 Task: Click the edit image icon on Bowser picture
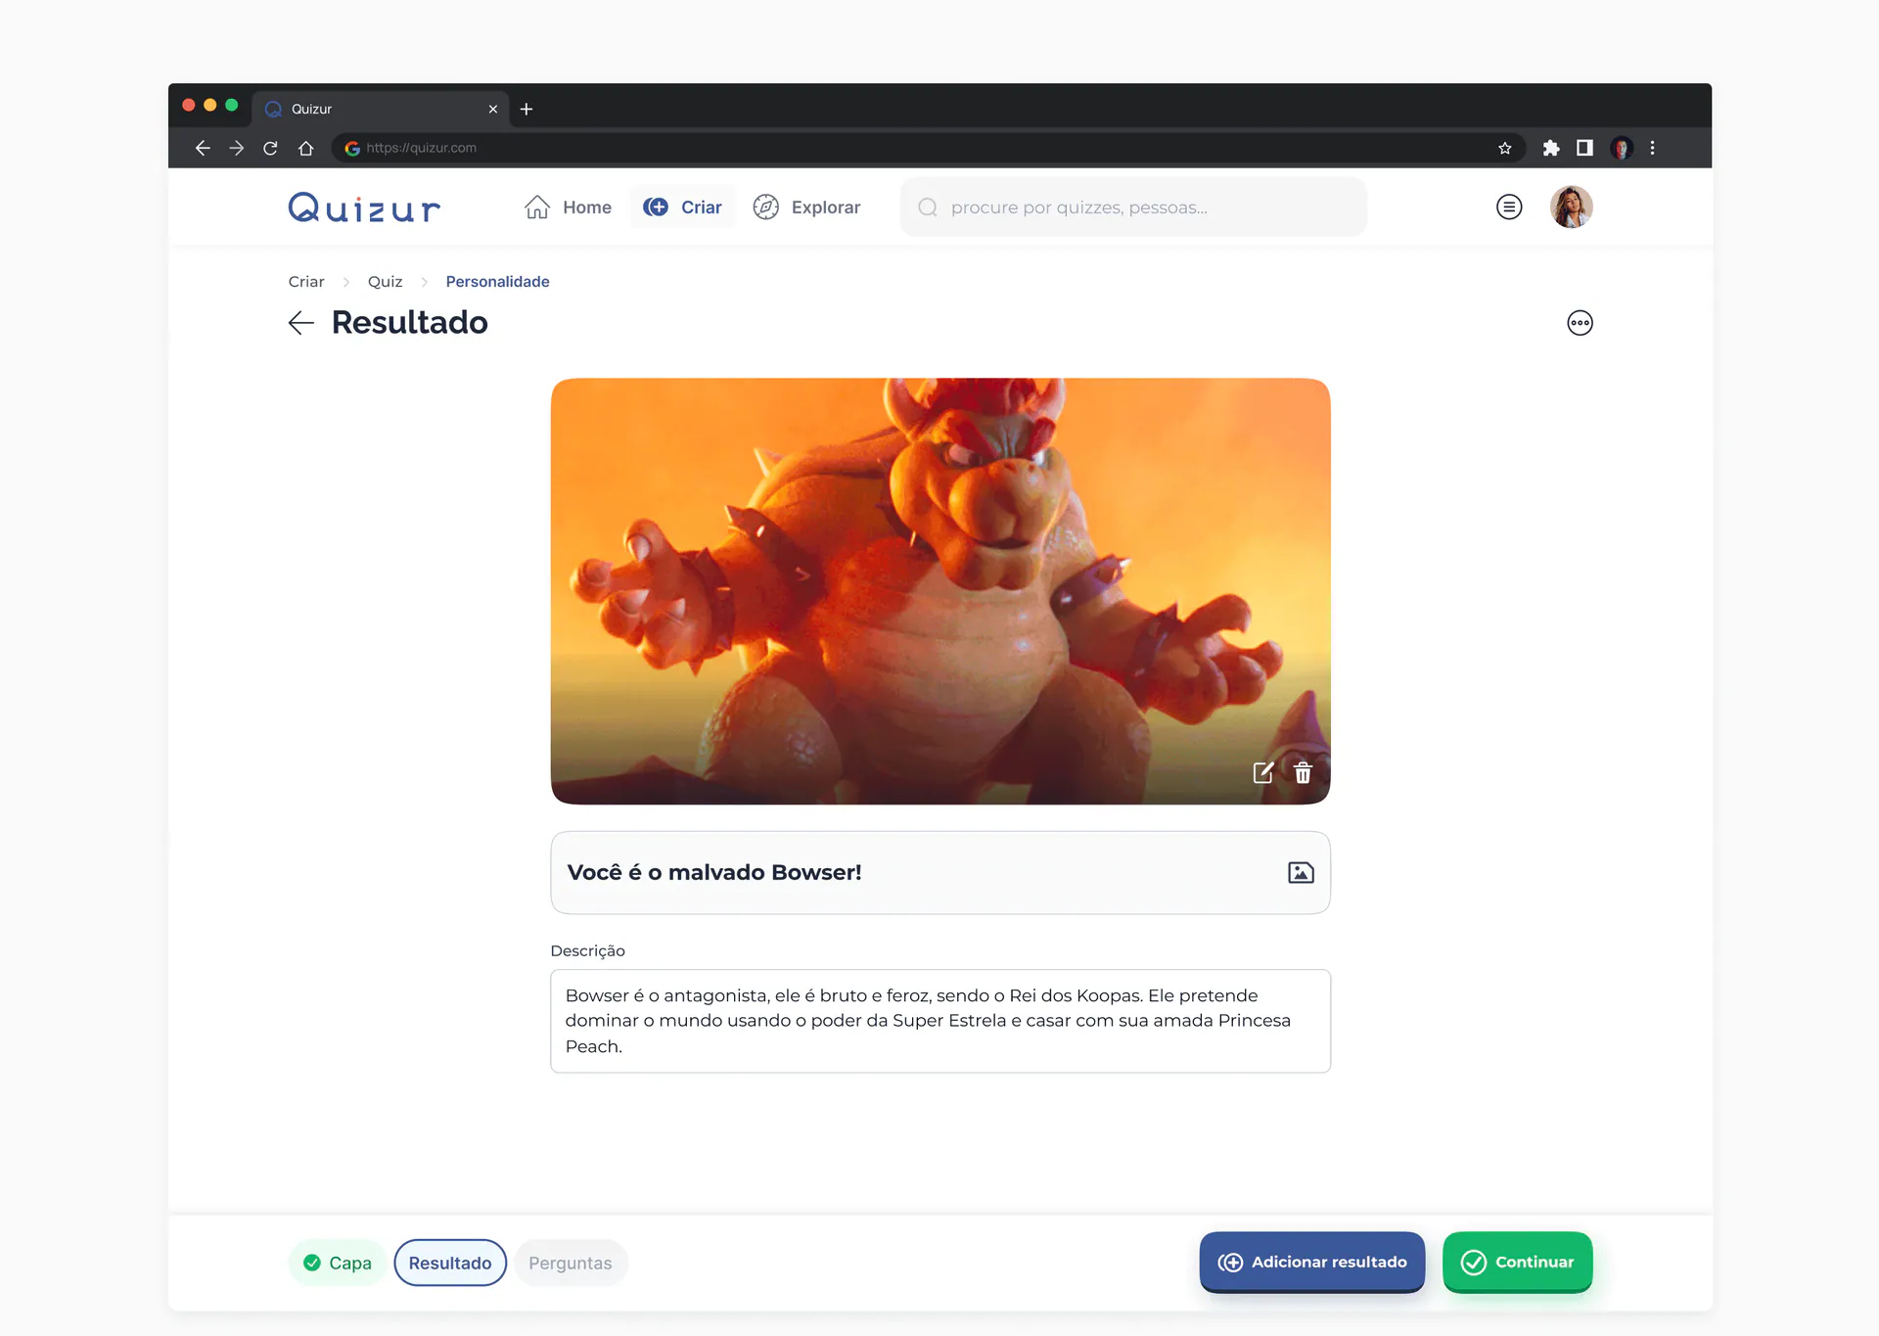[x=1262, y=772]
